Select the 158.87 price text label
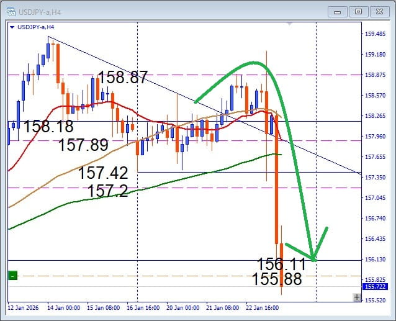Image resolution: width=396 pixels, height=321 pixels. click(122, 77)
